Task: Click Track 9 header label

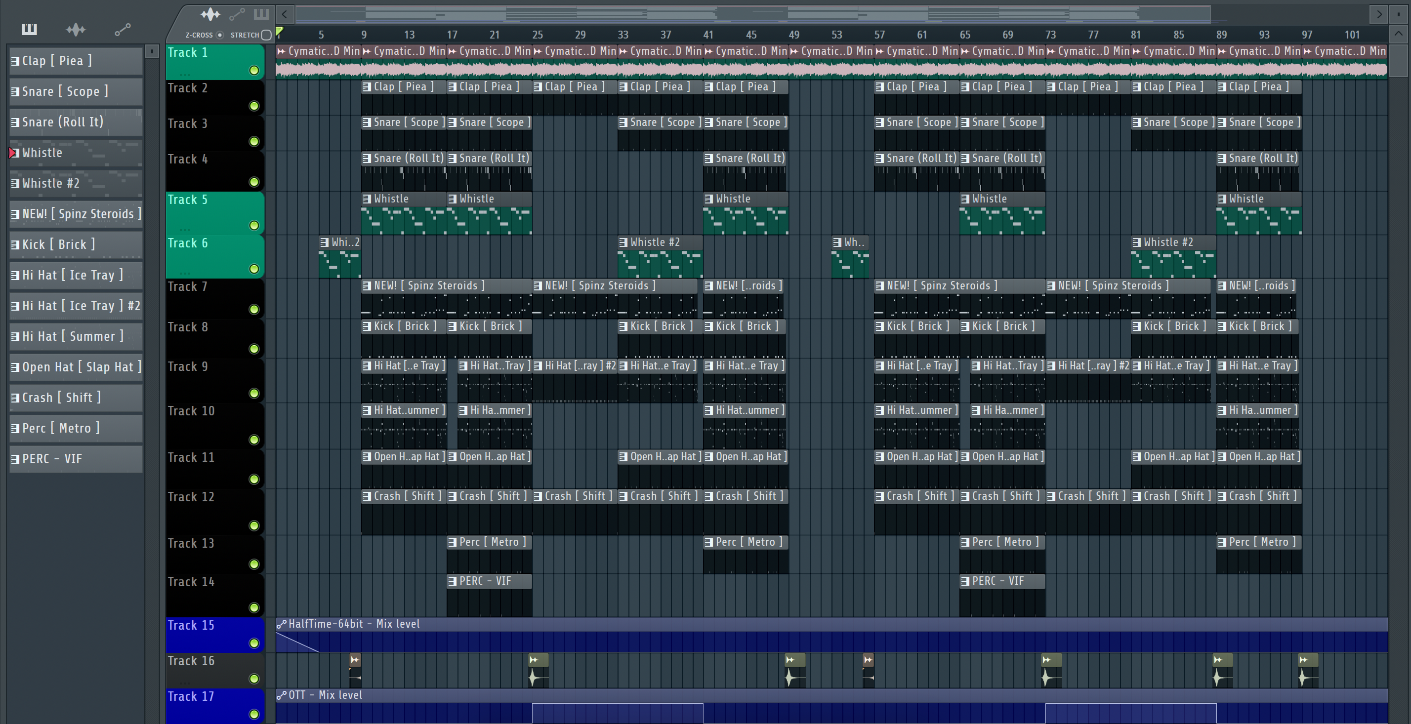Action: [188, 367]
